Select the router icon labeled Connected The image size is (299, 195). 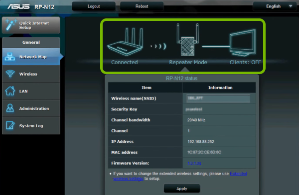tap(125, 42)
